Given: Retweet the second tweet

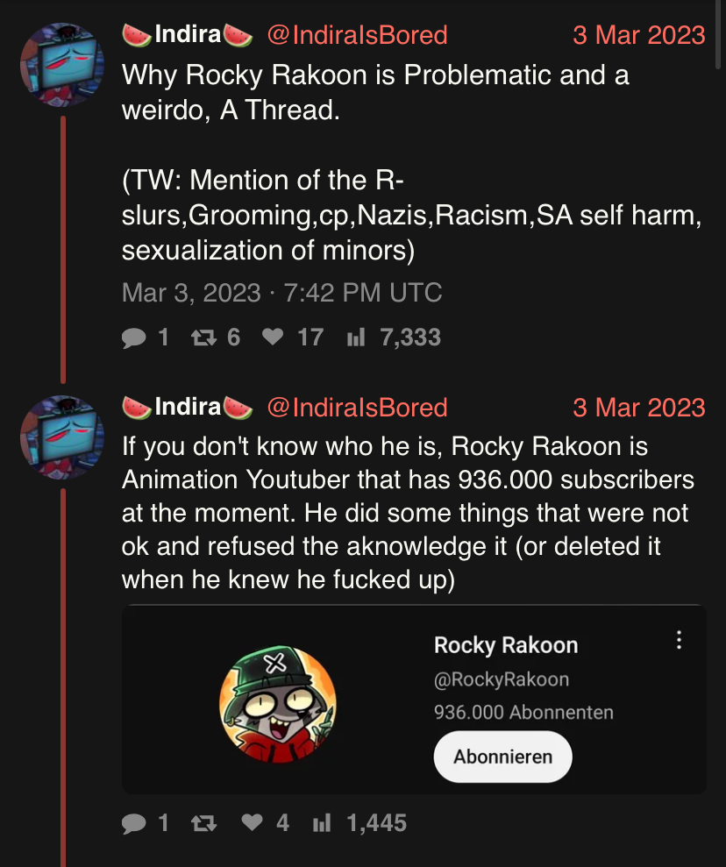Looking at the screenshot, I should tap(203, 823).
